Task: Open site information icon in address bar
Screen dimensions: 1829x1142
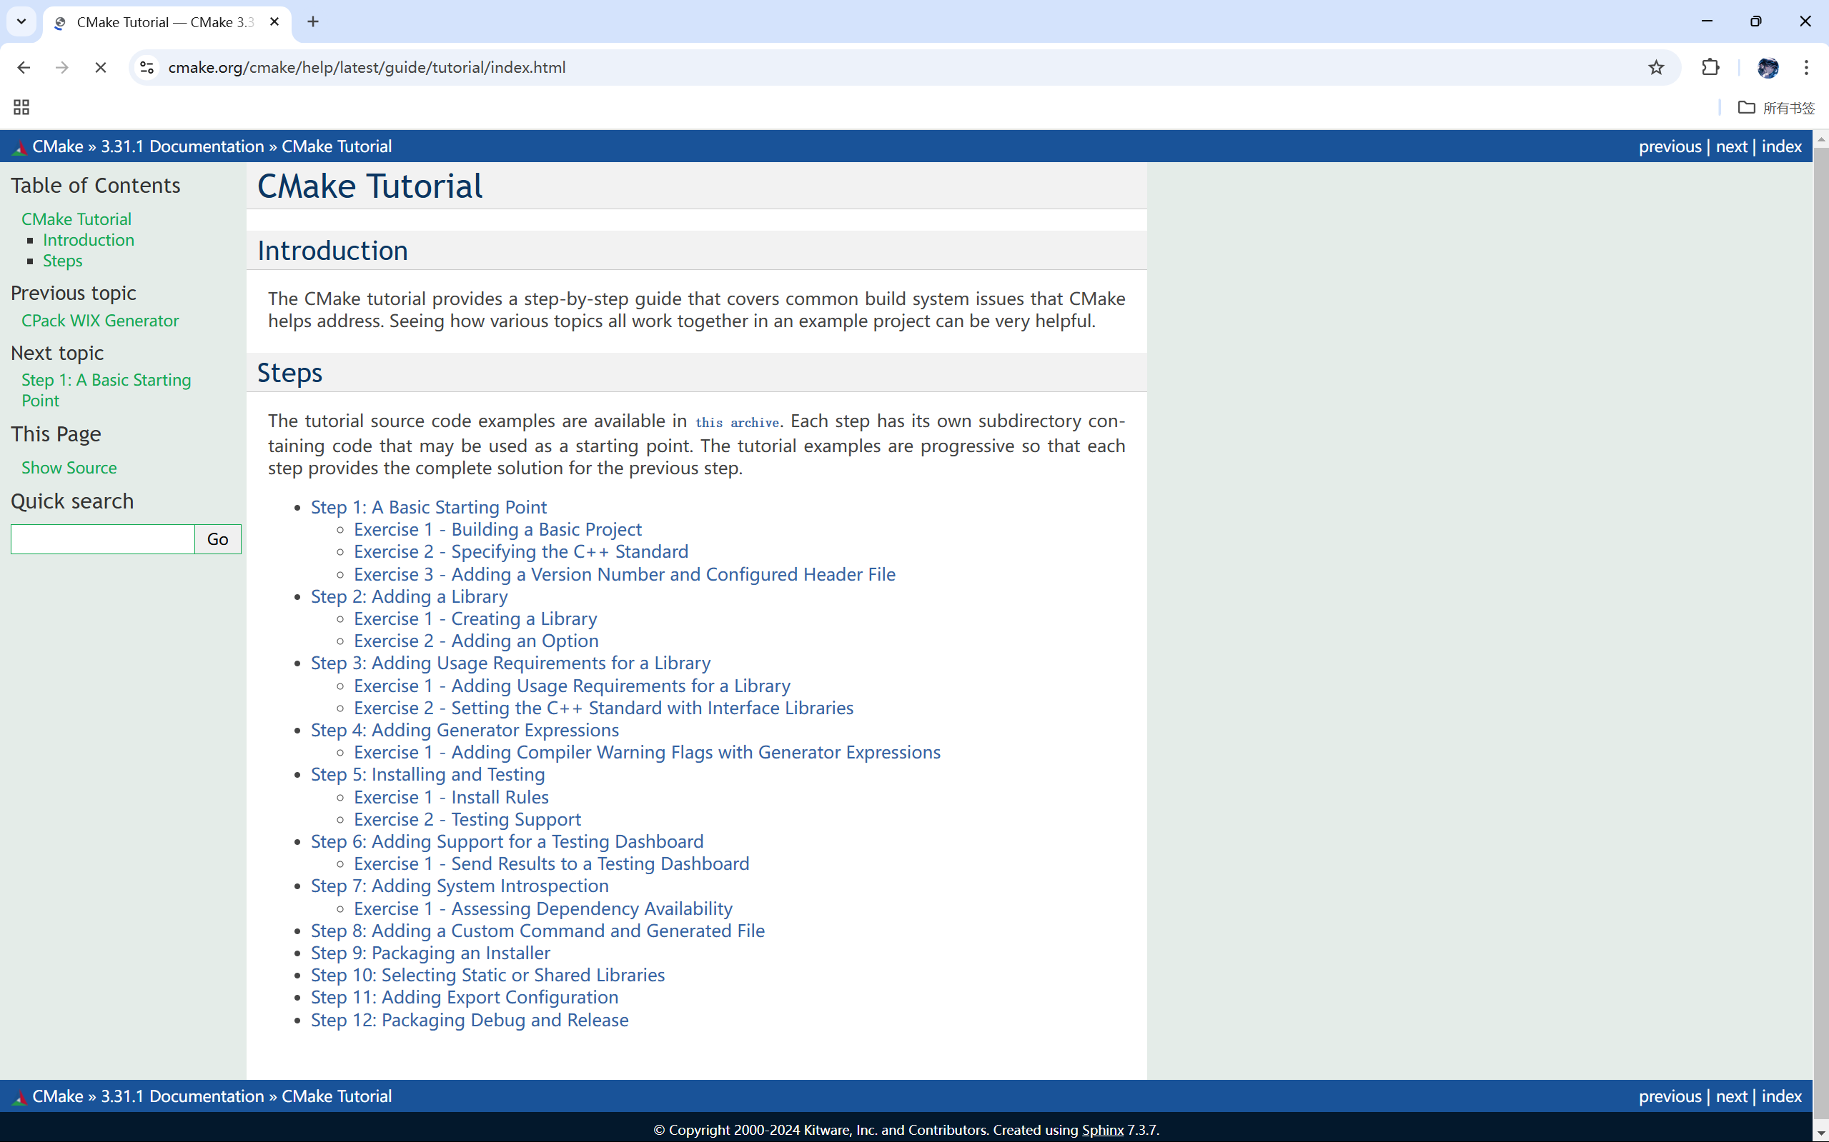Action: (147, 67)
